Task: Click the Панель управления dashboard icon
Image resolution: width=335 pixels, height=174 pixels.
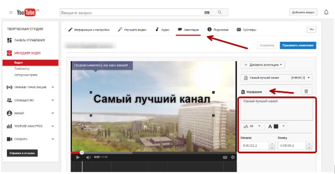Action: [x=10, y=40]
